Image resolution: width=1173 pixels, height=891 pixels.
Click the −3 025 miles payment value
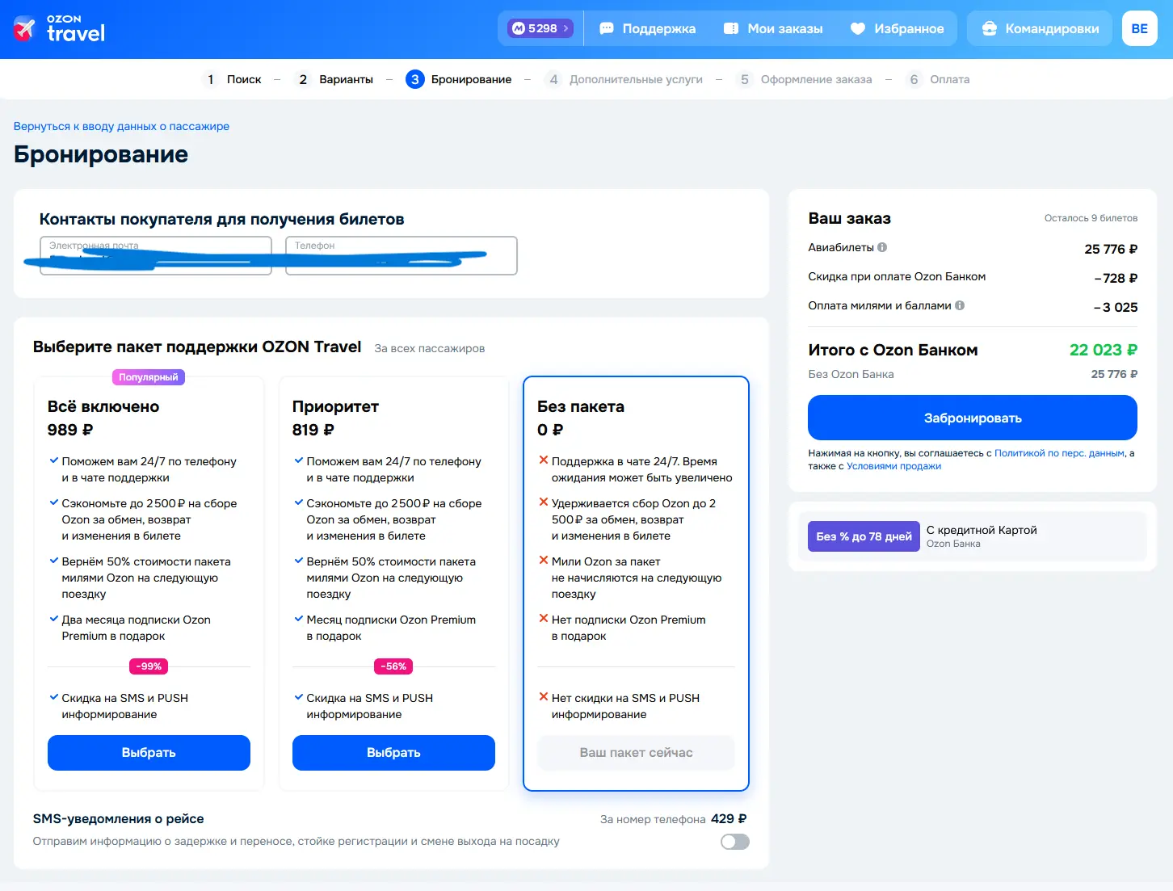click(1116, 307)
